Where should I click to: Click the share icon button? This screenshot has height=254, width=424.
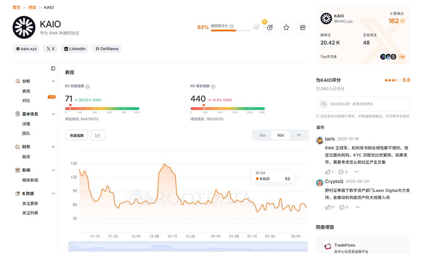click(303, 28)
